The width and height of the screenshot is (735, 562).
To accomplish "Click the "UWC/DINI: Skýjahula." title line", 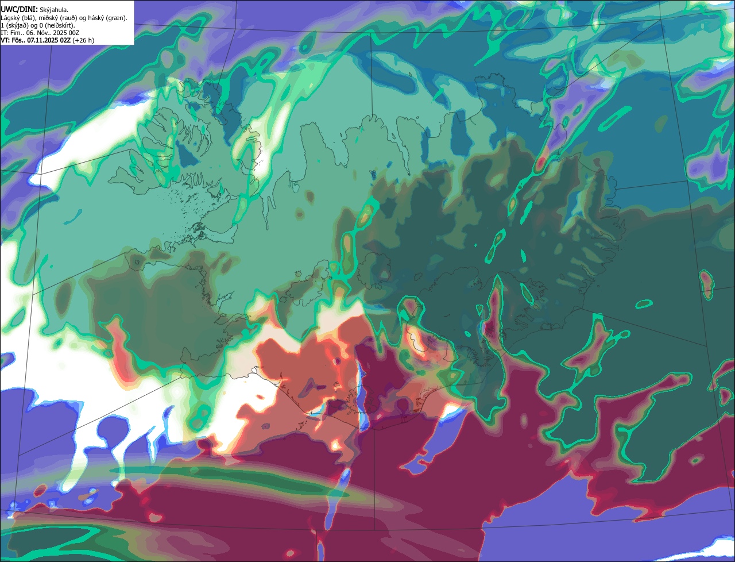I will pos(34,10).
